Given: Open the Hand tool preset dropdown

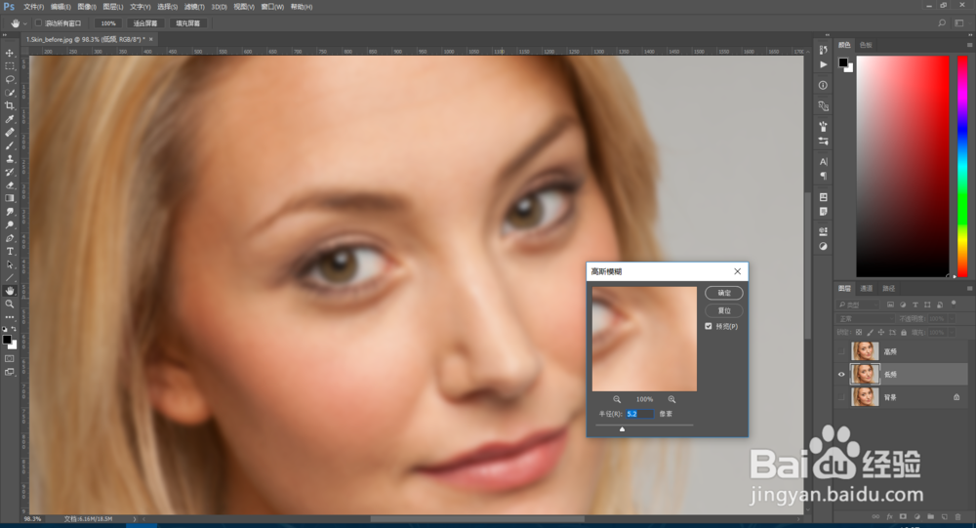Looking at the screenshot, I should click(x=25, y=23).
